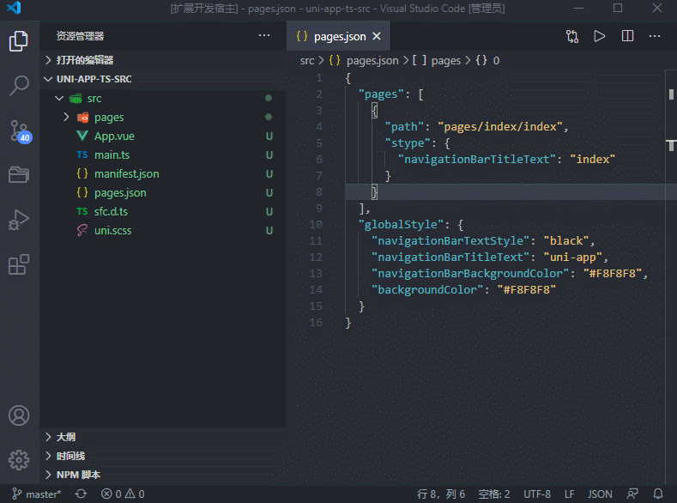677x503 pixels.
Task: Collapse the src folder
Action: click(164, 99)
